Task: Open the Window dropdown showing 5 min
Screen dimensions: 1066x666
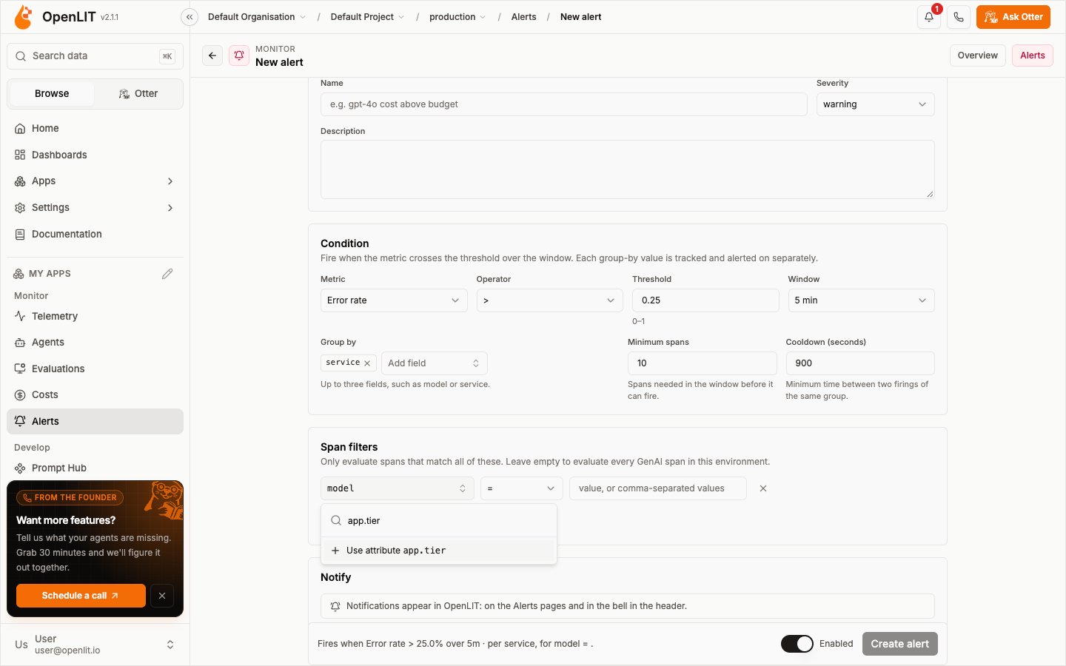Action: tap(861, 300)
